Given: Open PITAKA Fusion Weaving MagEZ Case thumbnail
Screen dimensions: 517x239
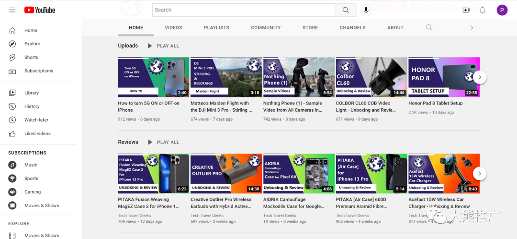Looking at the screenshot, I should tap(154, 174).
